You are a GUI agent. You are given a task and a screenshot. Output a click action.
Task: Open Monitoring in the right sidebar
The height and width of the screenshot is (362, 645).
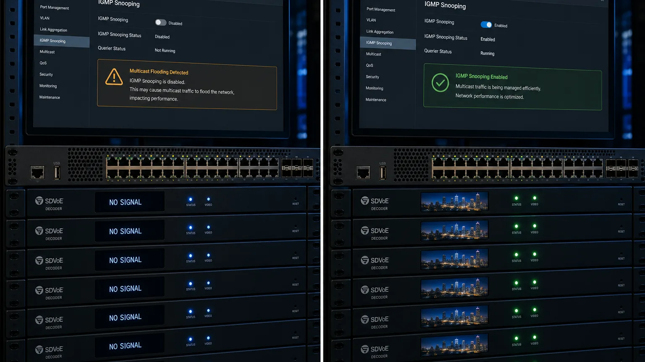374,88
